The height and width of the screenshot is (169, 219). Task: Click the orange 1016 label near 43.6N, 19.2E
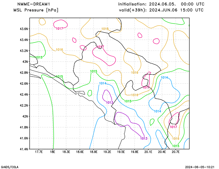(105, 29)
